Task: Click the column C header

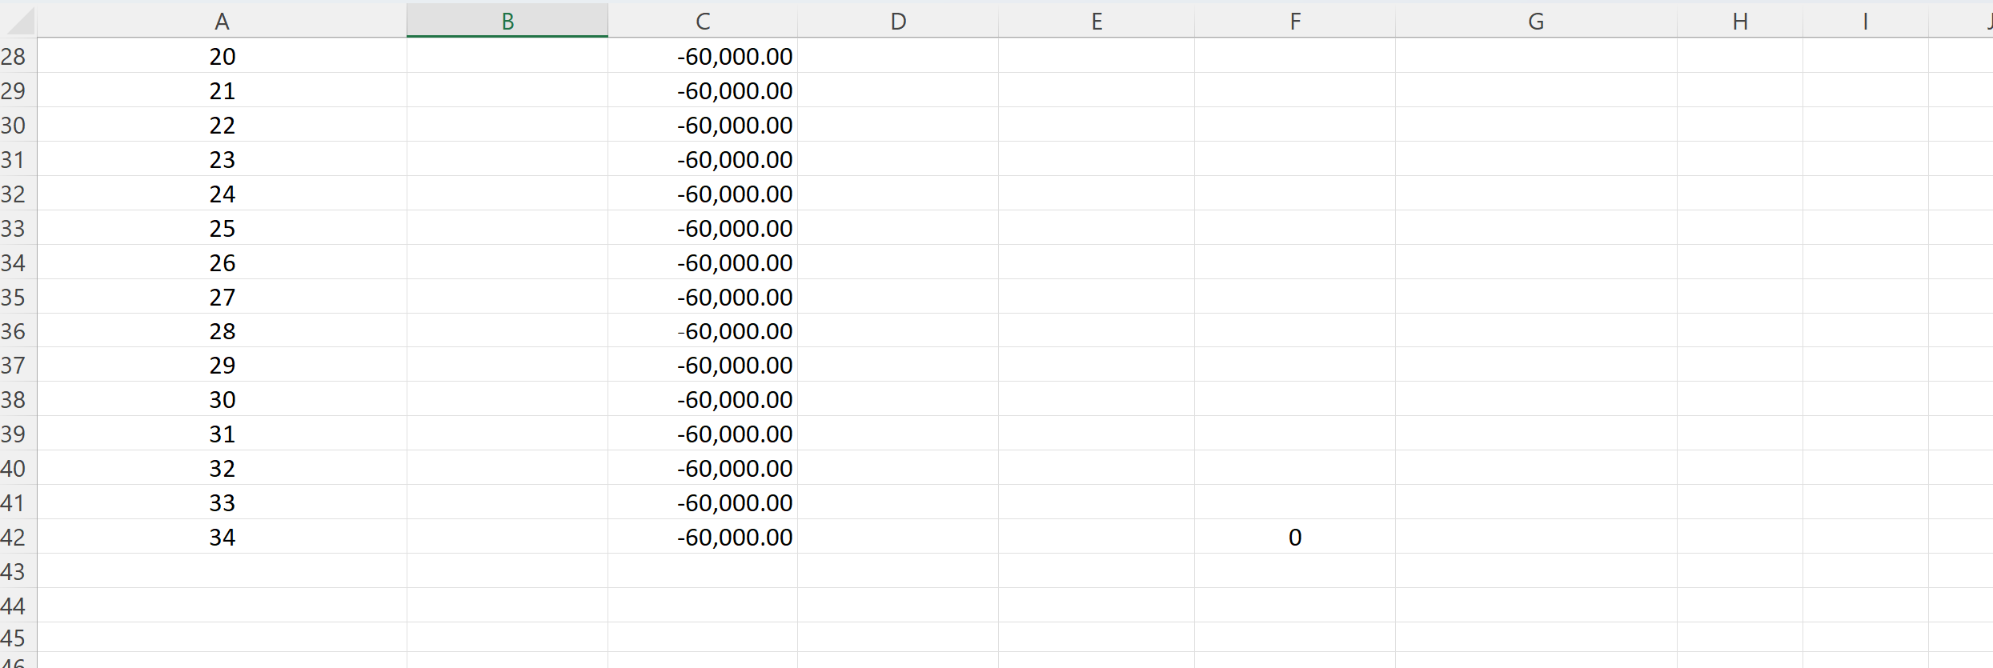Action: [x=703, y=21]
